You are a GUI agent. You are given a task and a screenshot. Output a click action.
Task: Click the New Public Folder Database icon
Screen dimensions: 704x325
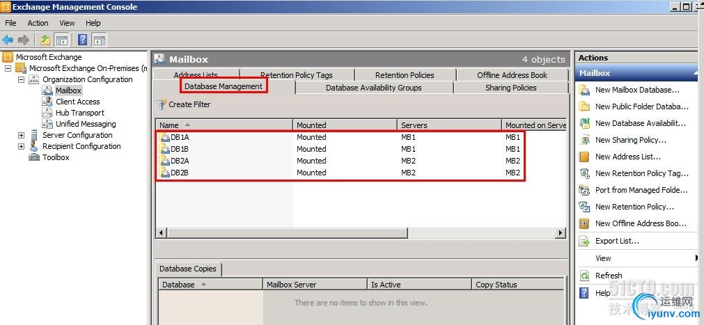(x=584, y=106)
